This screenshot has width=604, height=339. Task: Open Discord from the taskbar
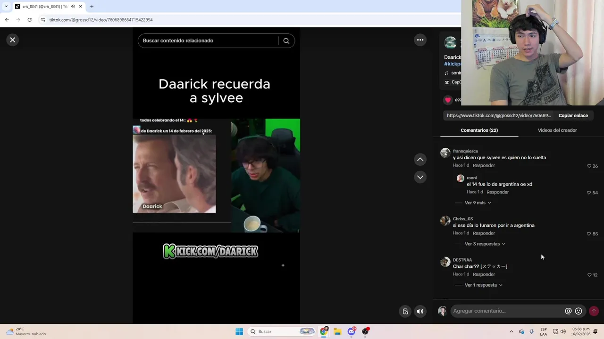tap(352, 331)
